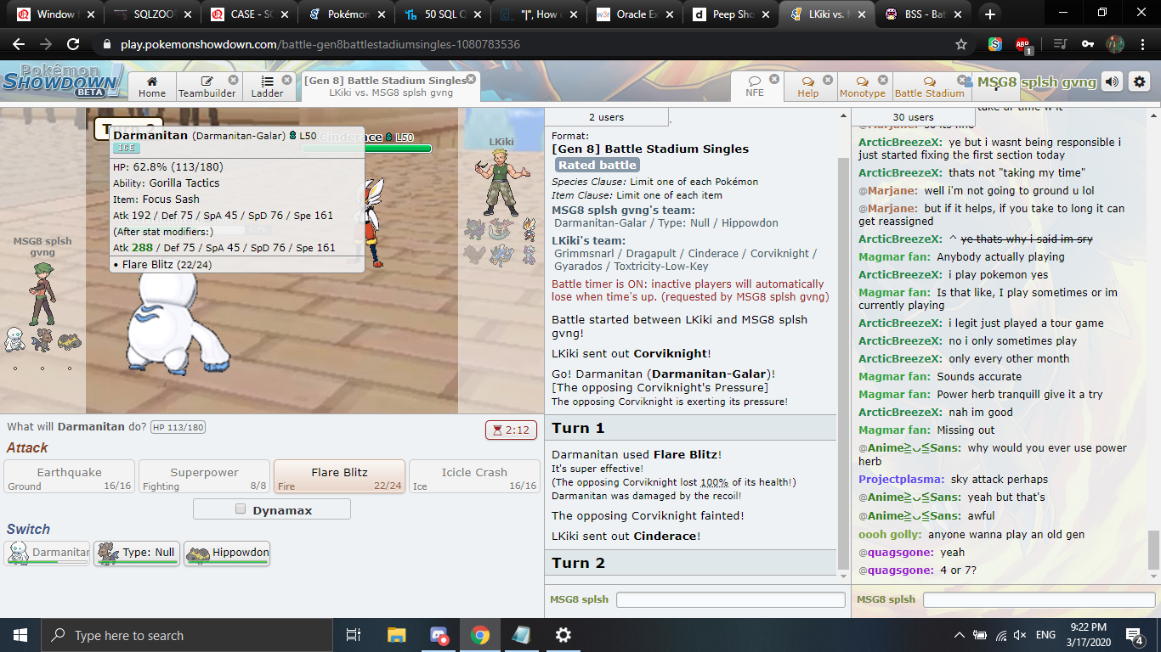The image size is (1161, 652).
Task: Open Discord from the Windows taskbar
Action: pos(439,635)
